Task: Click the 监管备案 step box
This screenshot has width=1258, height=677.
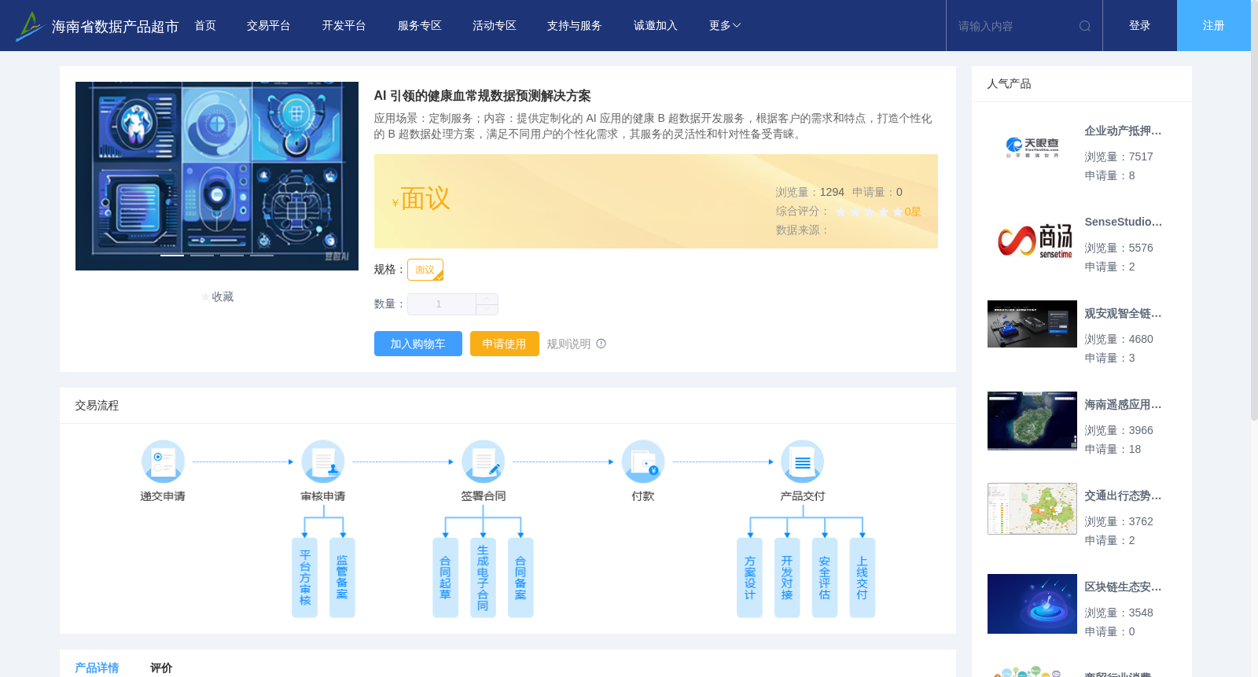Action: (x=342, y=578)
